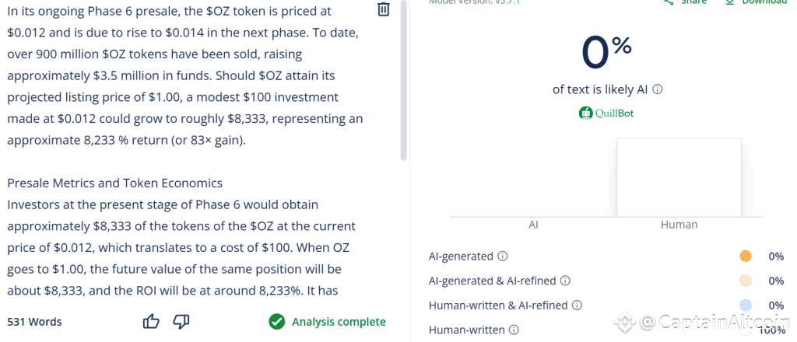Click info icon beside Human-written & AI-refined
This screenshot has width=797, height=342.
(x=577, y=305)
